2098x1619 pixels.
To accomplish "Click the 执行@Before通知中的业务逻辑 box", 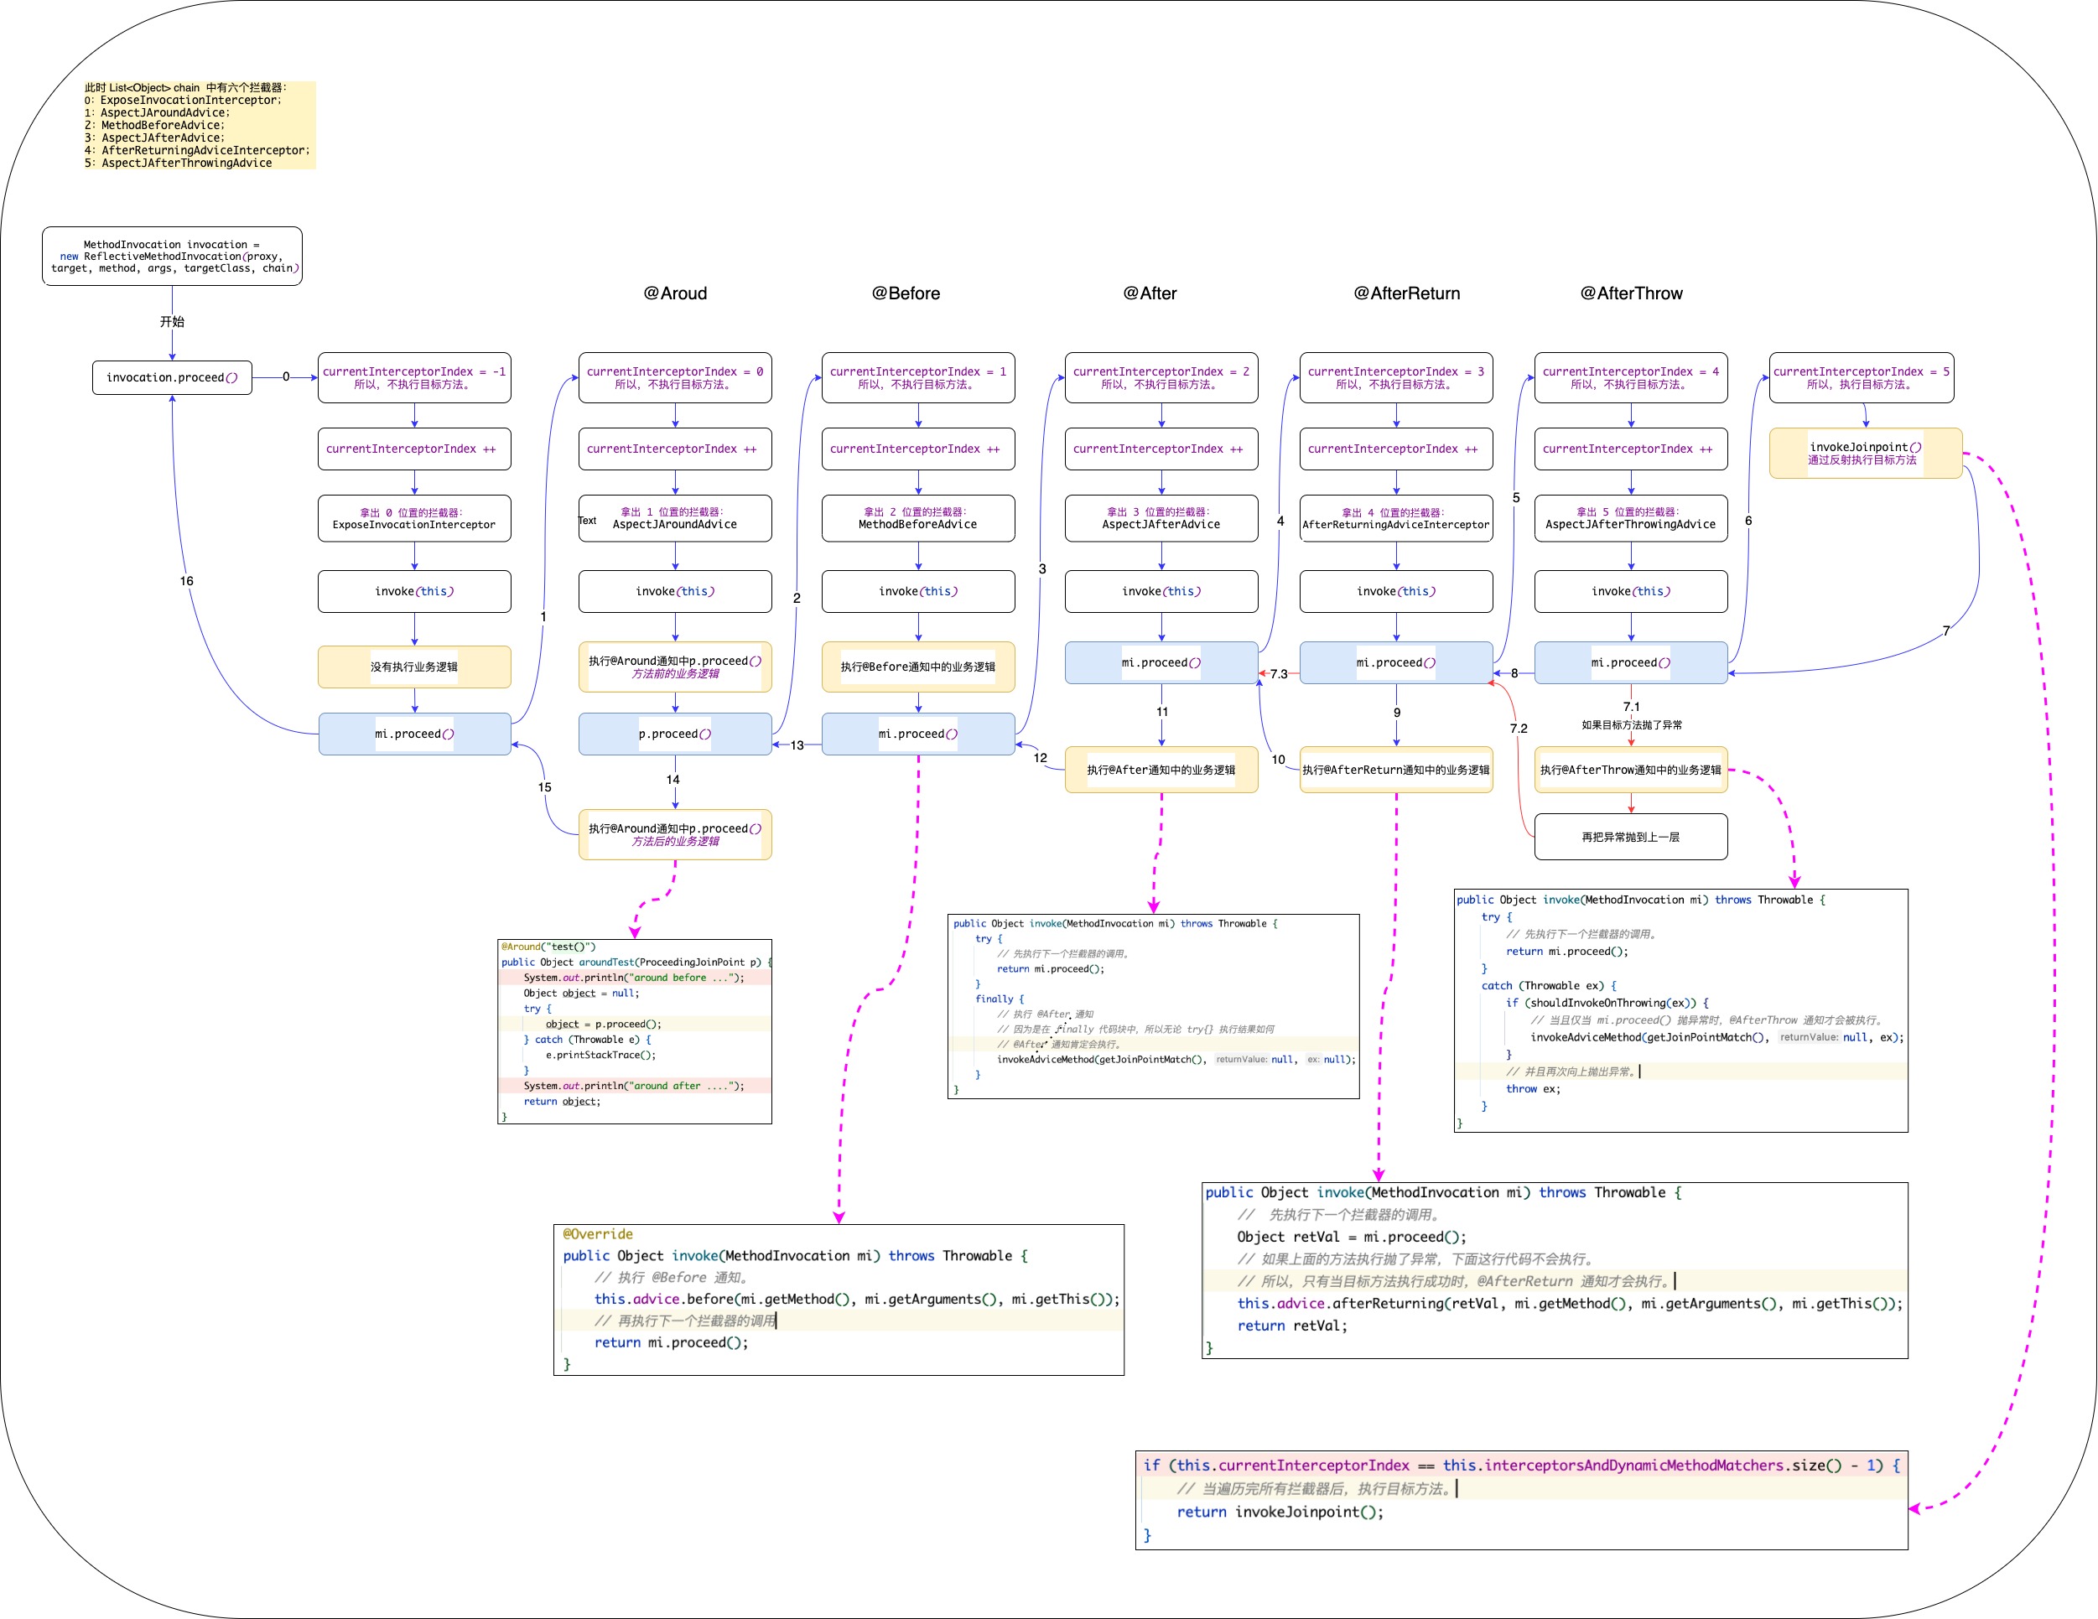I will coord(917,667).
